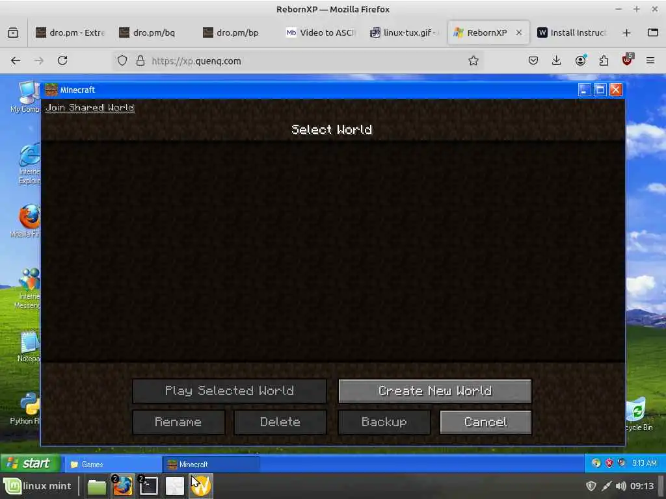Click 9:13 AM XP tray clock

pos(644,463)
